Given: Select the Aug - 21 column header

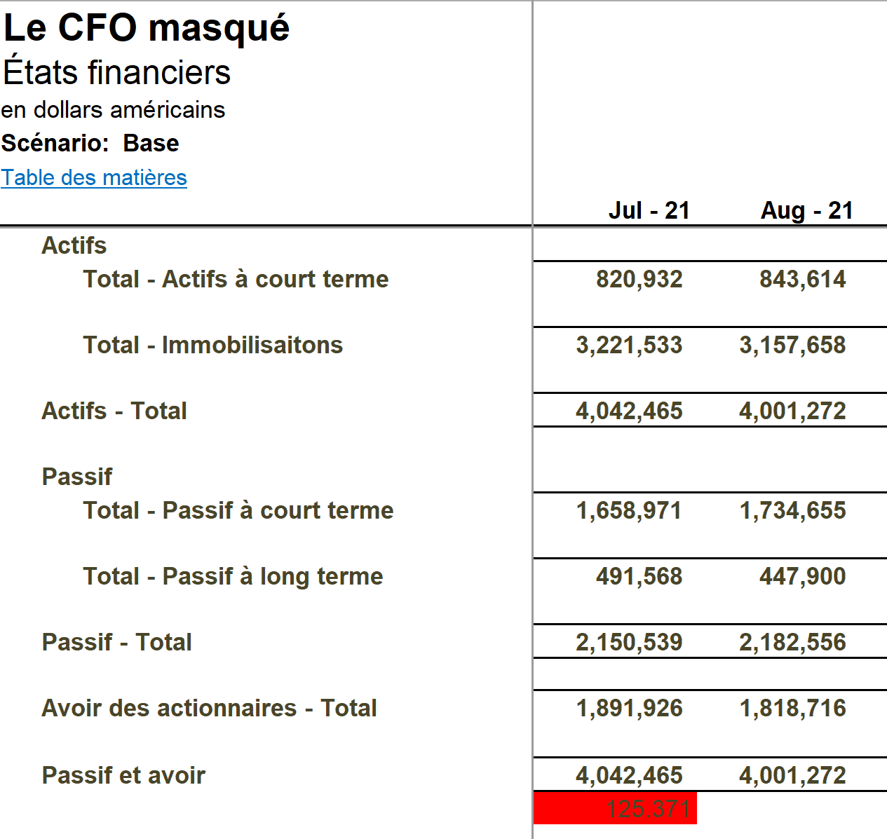Looking at the screenshot, I should (806, 210).
